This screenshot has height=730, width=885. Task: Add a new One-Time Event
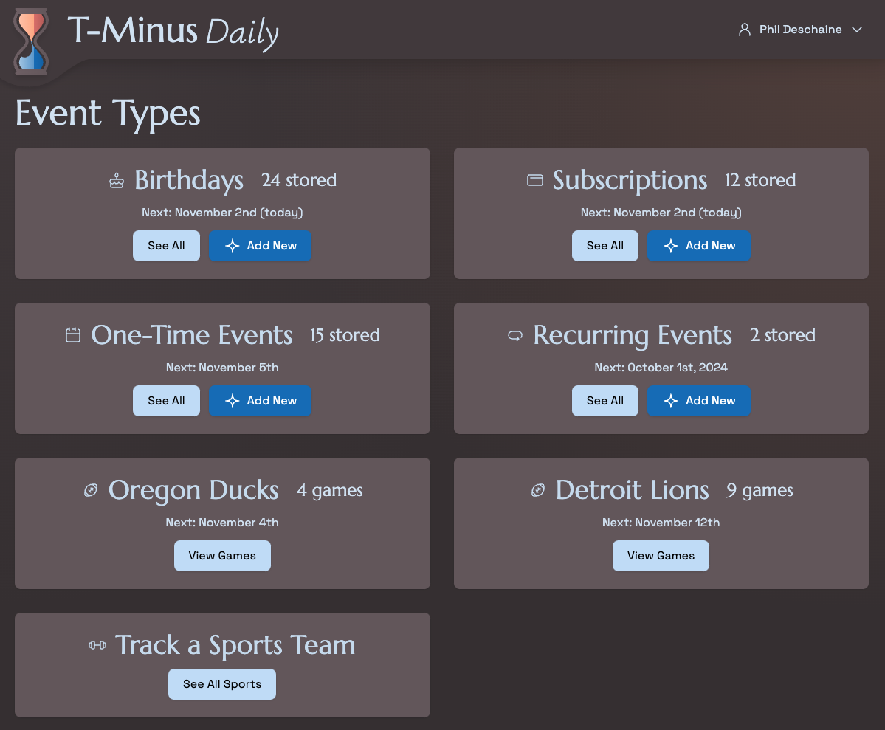(x=260, y=401)
